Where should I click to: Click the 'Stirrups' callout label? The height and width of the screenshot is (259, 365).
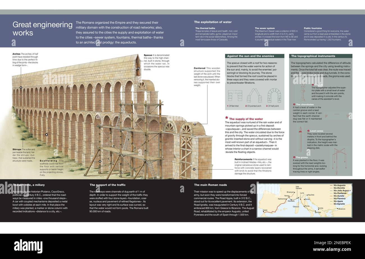click(17, 149)
